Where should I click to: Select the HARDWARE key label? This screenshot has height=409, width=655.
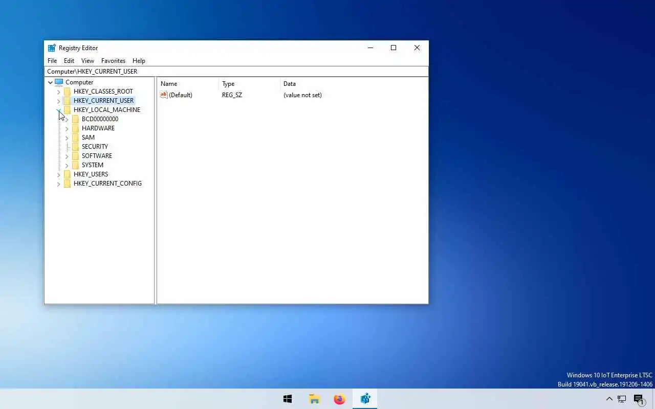(98, 128)
